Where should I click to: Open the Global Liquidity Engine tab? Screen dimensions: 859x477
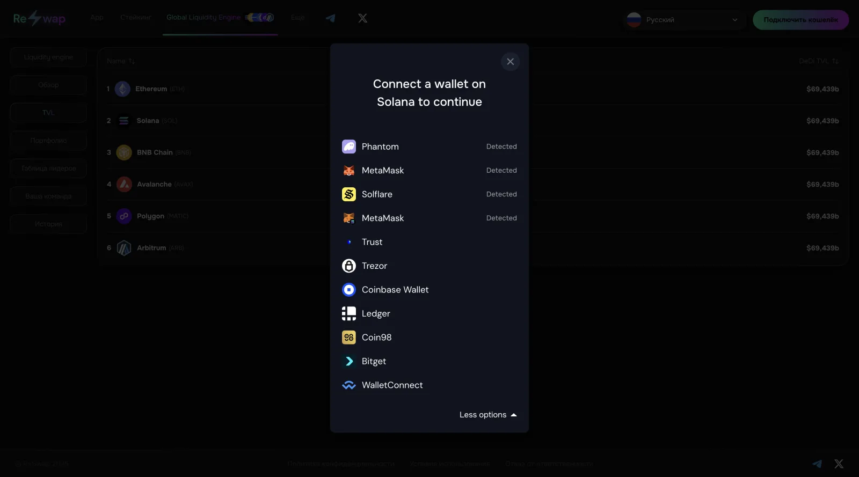click(x=220, y=18)
